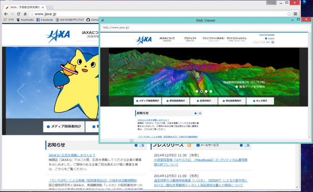This screenshot has width=313, height=192.
Task: Show previous slide in Web Viewer banner
Action: [113, 77]
